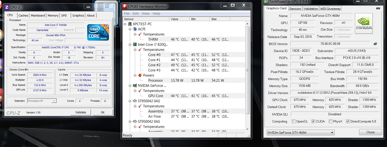Click the BIOS Version field 70.06.0C.00.08
Viewport: 387px width, 147px height.
pos(330,44)
